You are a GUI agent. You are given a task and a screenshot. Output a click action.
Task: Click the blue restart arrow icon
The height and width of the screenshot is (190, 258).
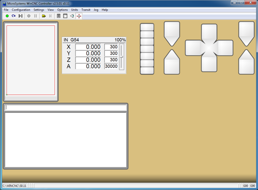coord(13,16)
